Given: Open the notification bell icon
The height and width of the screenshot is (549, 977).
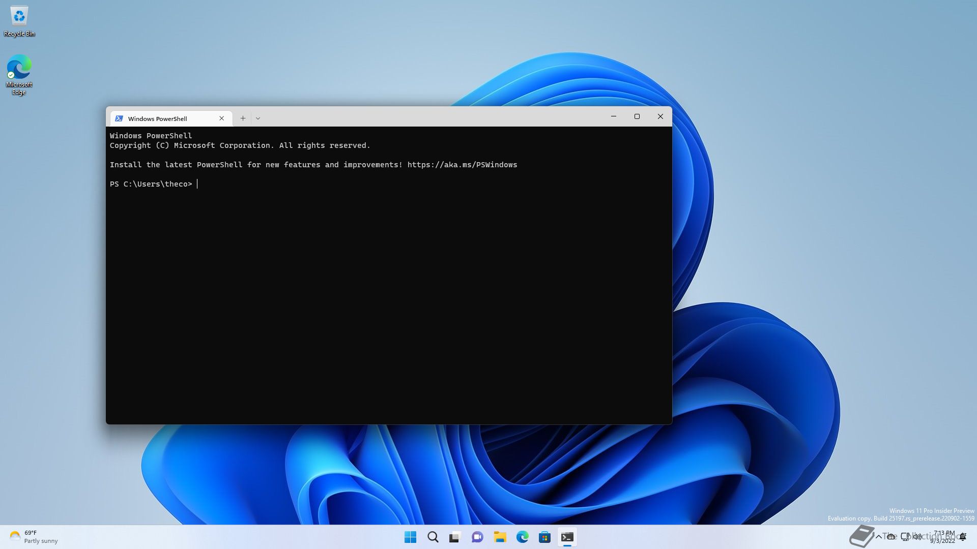Looking at the screenshot, I should coord(963,537).
